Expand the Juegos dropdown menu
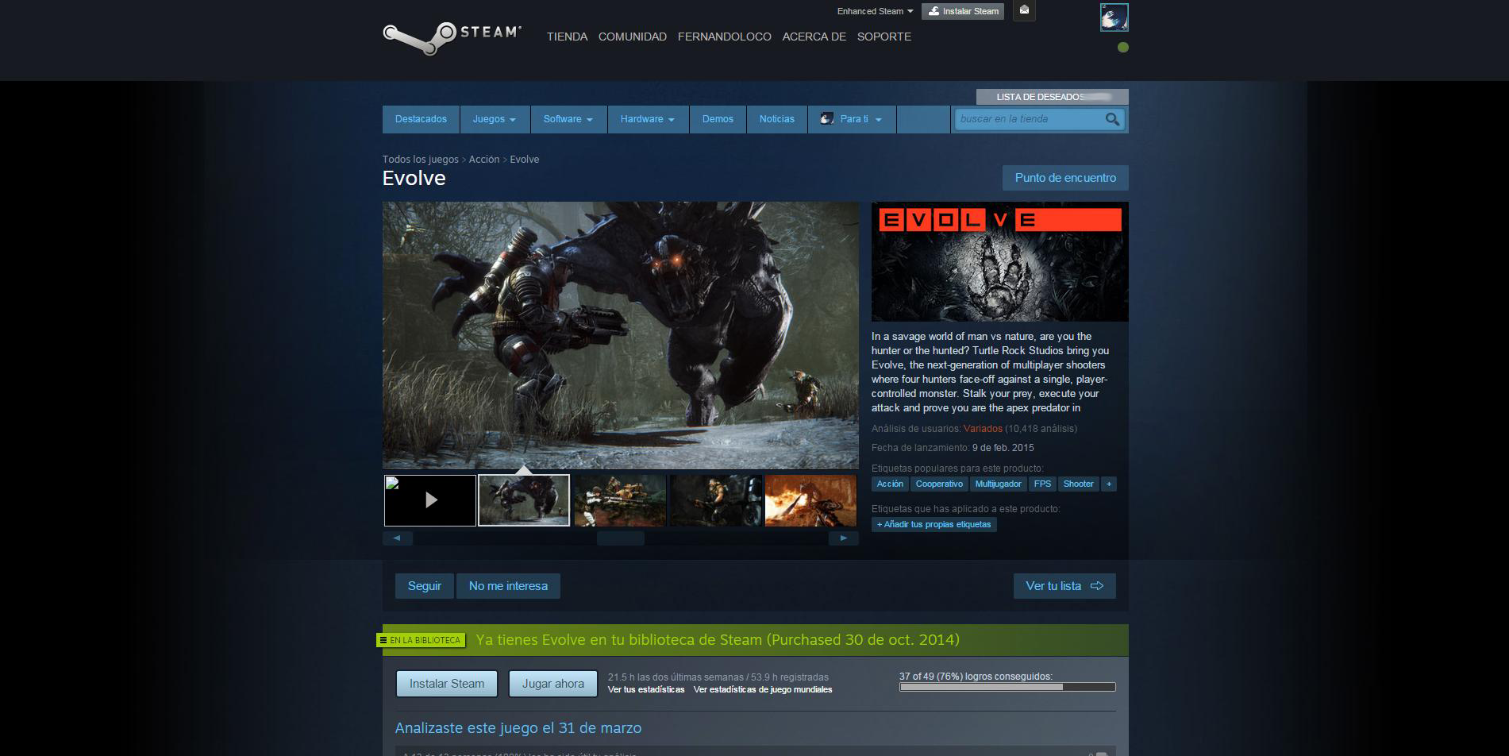Screen dimensions: 1509x756 coord(495,119)
